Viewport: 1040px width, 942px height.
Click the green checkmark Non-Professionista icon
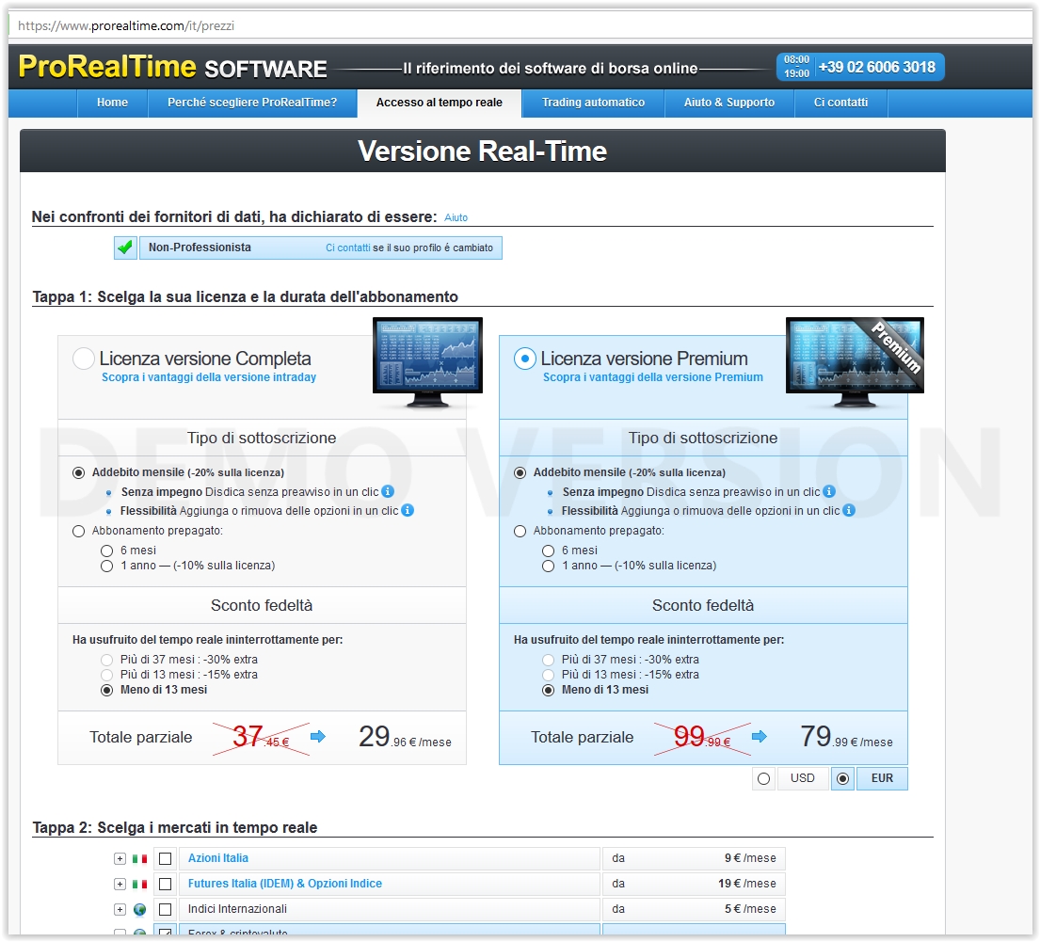click(125, 248)
